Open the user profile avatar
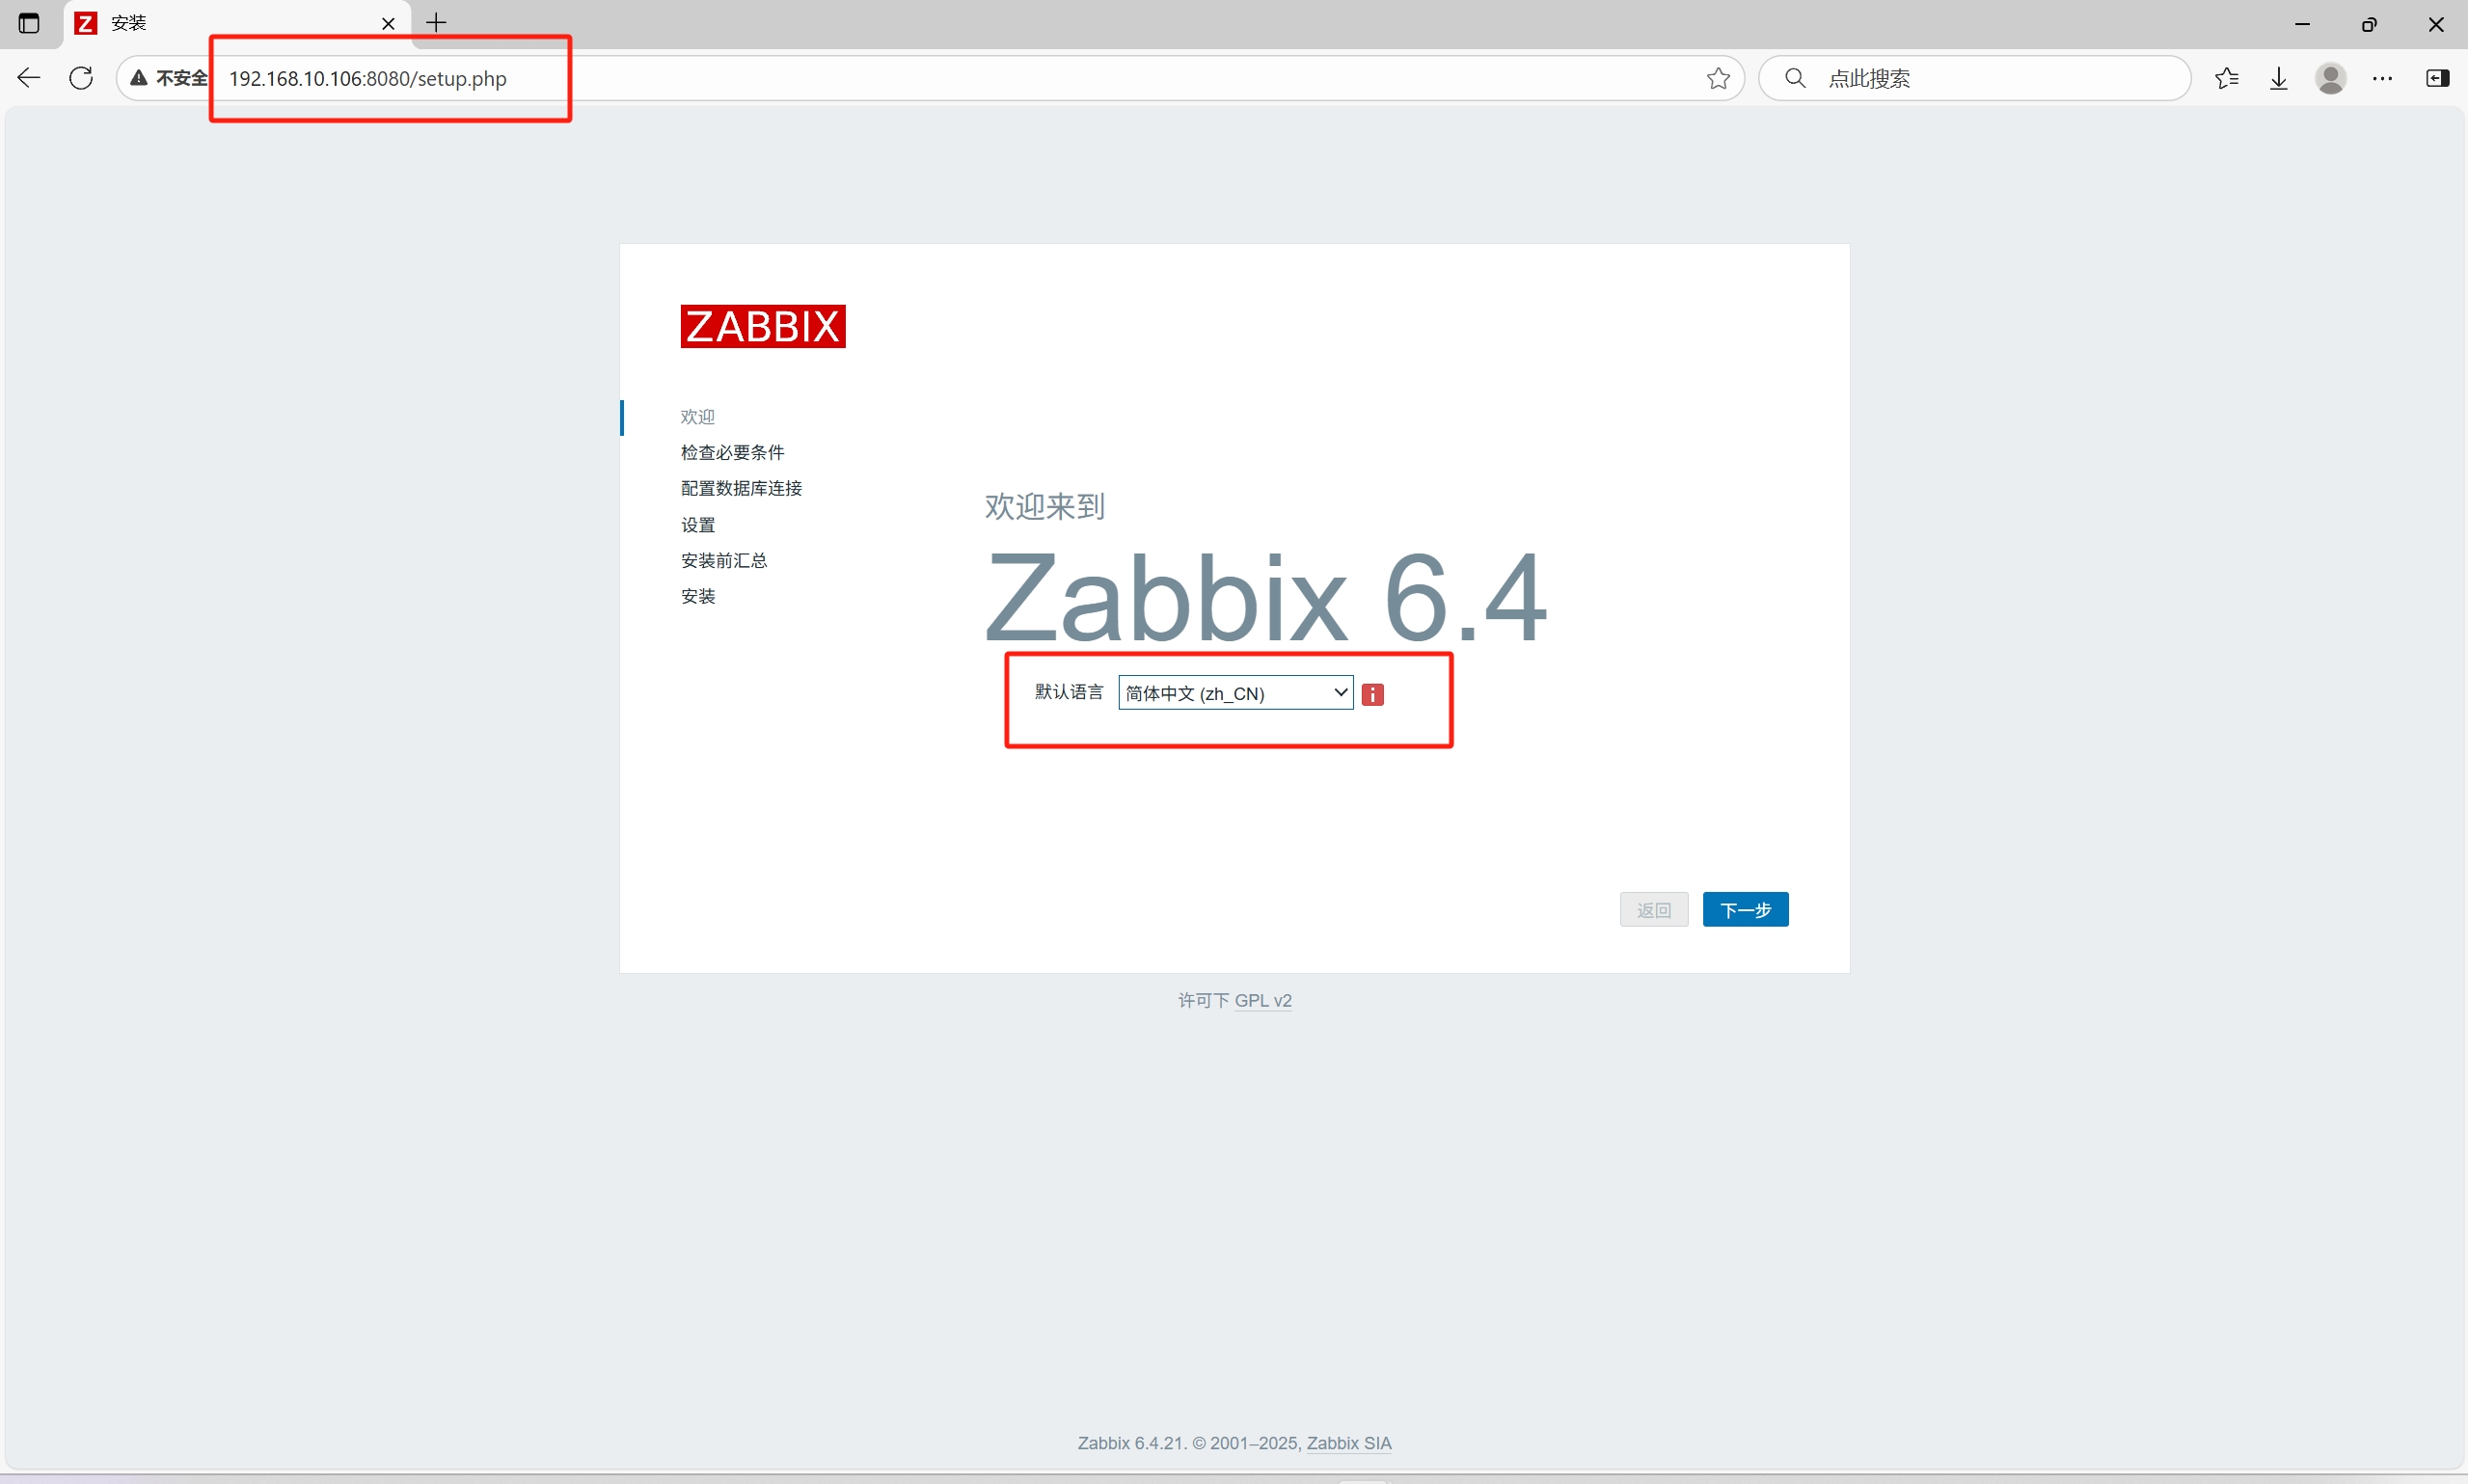The image size is (2468, 1484). point(2330,78)
